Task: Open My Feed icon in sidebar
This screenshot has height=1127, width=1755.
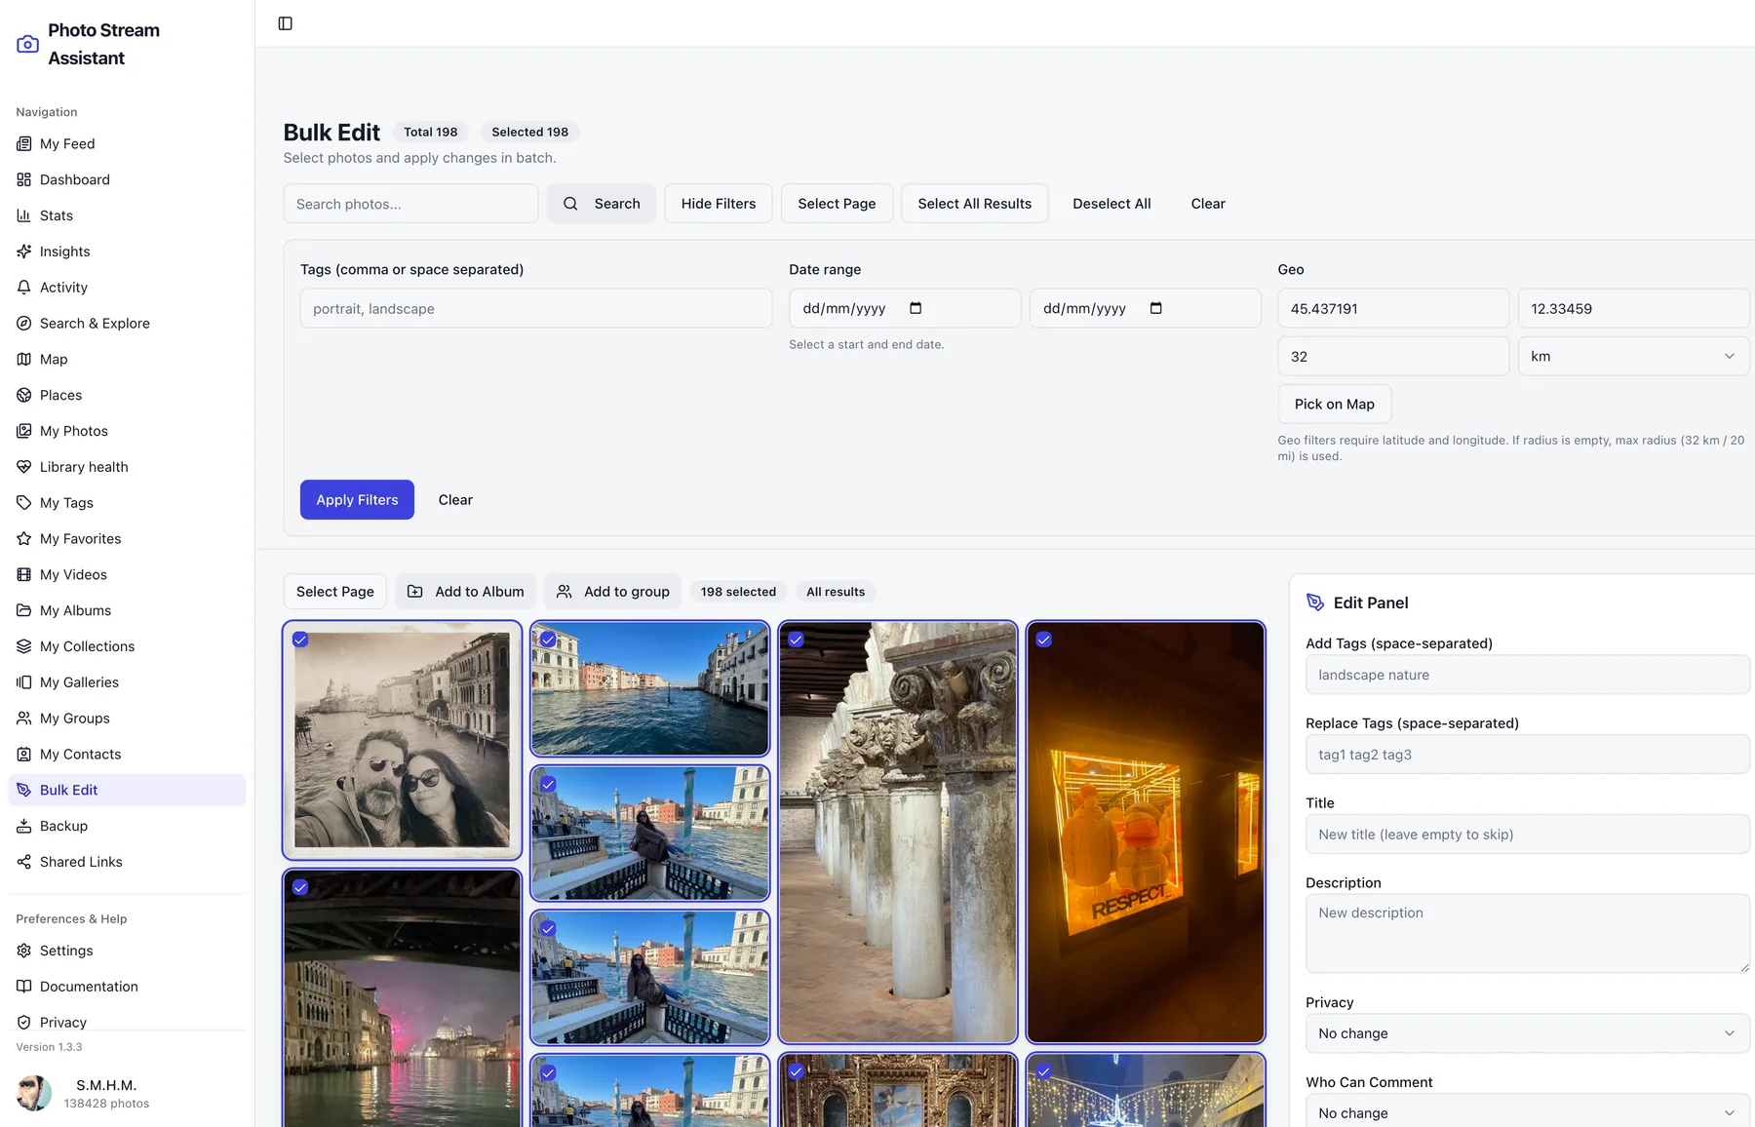Action: (24, 143)
